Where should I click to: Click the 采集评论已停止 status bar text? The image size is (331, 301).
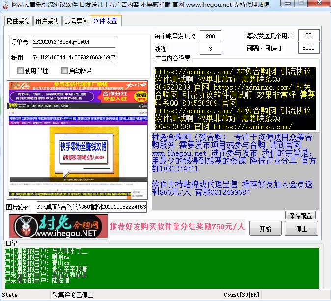(73, 295)
